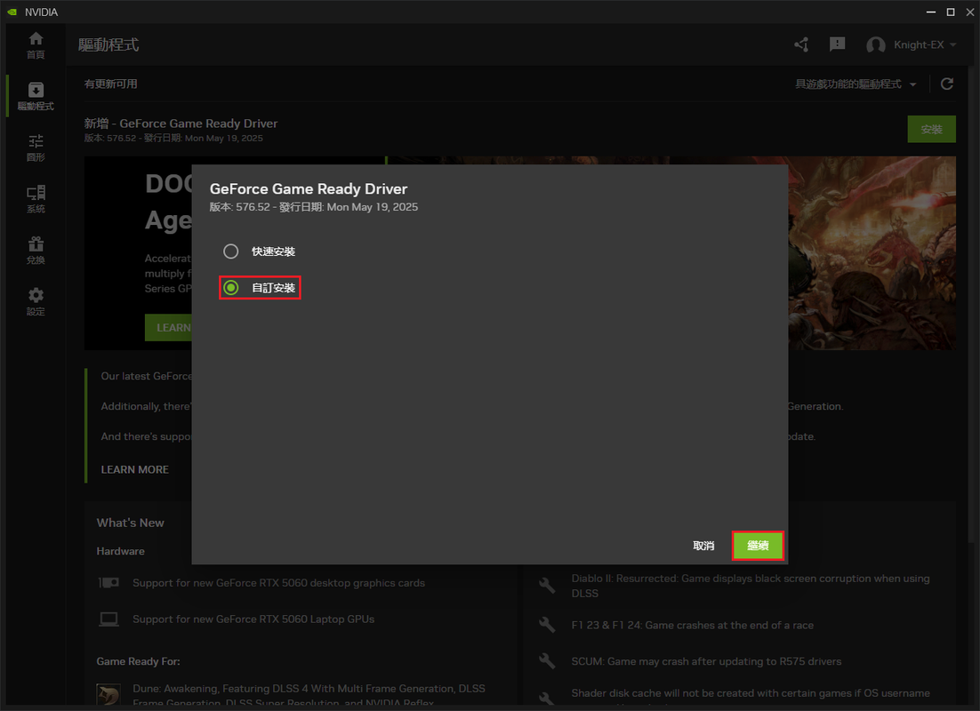Screen dimensions: 980x711
Task: Click laptop icon beside RTX 5060 Laptop GPUs
Action: point(108,619)
